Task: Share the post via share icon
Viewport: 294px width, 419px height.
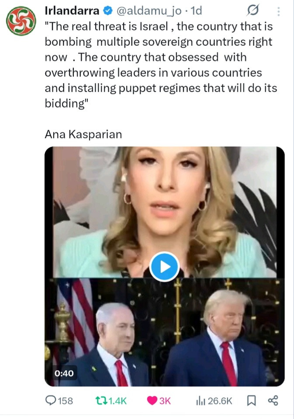Action: 273,401
